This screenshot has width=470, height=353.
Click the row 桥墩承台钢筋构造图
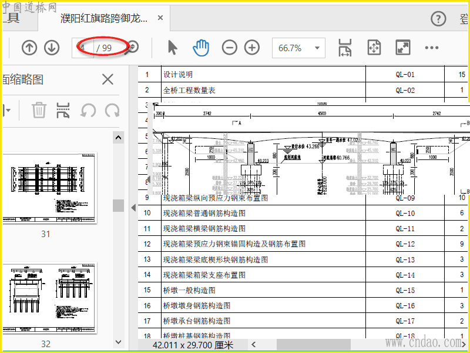(303, 321)
